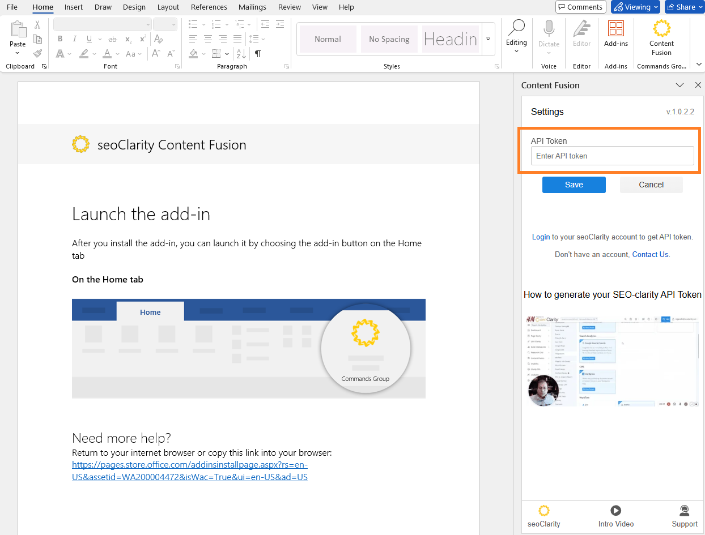Toggle Bold formatting
The height and width of the screenshot is (535, 705).
click(60, 39)
